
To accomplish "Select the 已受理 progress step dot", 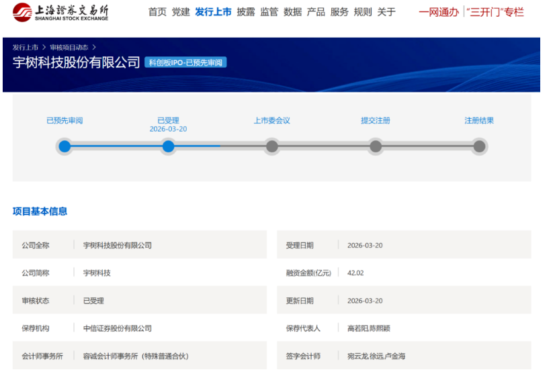I will [x=169, y=146].
